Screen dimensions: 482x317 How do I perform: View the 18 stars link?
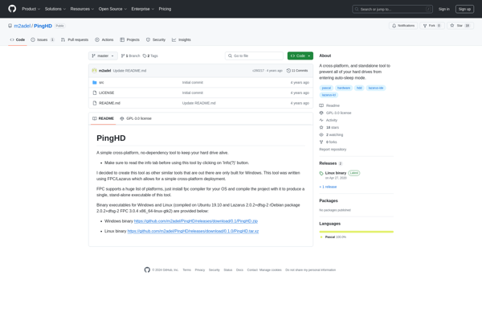click(329, 127)
